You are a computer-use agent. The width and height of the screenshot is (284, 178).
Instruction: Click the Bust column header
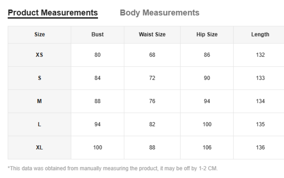point(97,34)
